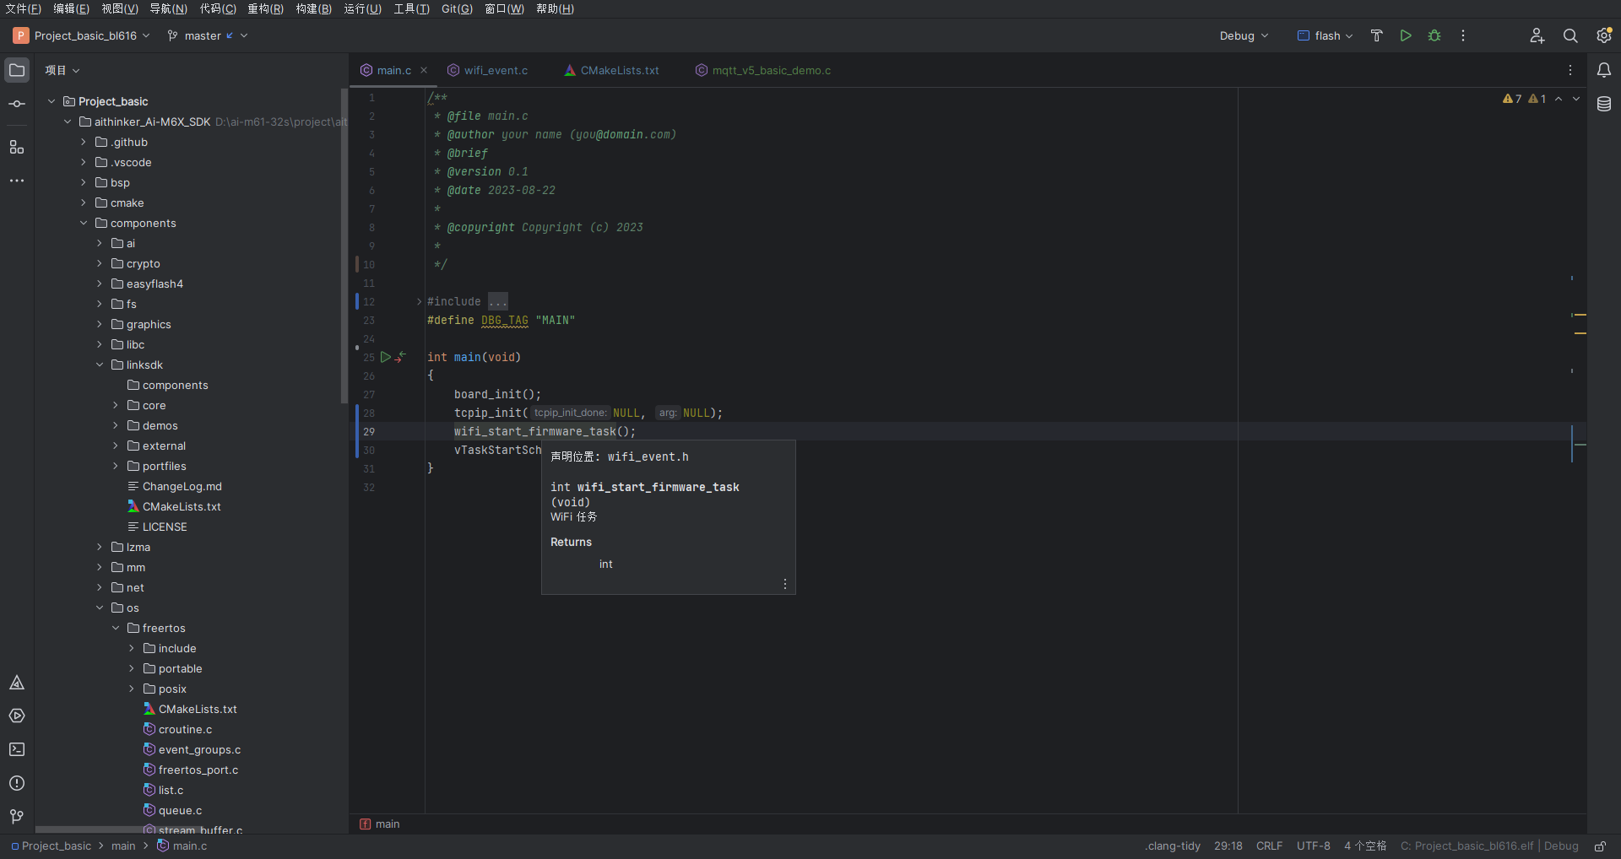Open more run actions menu
The width and height of the screenshot is (1621, 859).
point(1463,35)
